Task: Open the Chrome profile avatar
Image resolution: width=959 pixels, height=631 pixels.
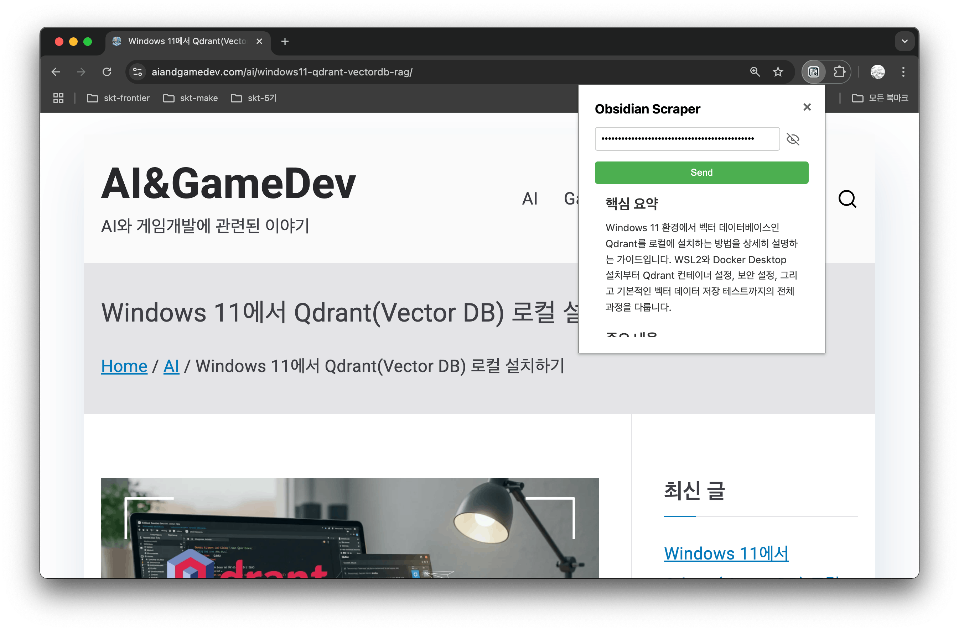Action: tap(878, 72)
